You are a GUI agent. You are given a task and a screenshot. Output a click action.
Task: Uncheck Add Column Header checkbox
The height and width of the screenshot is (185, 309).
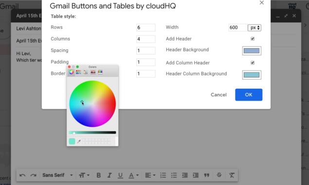point(253,63)
